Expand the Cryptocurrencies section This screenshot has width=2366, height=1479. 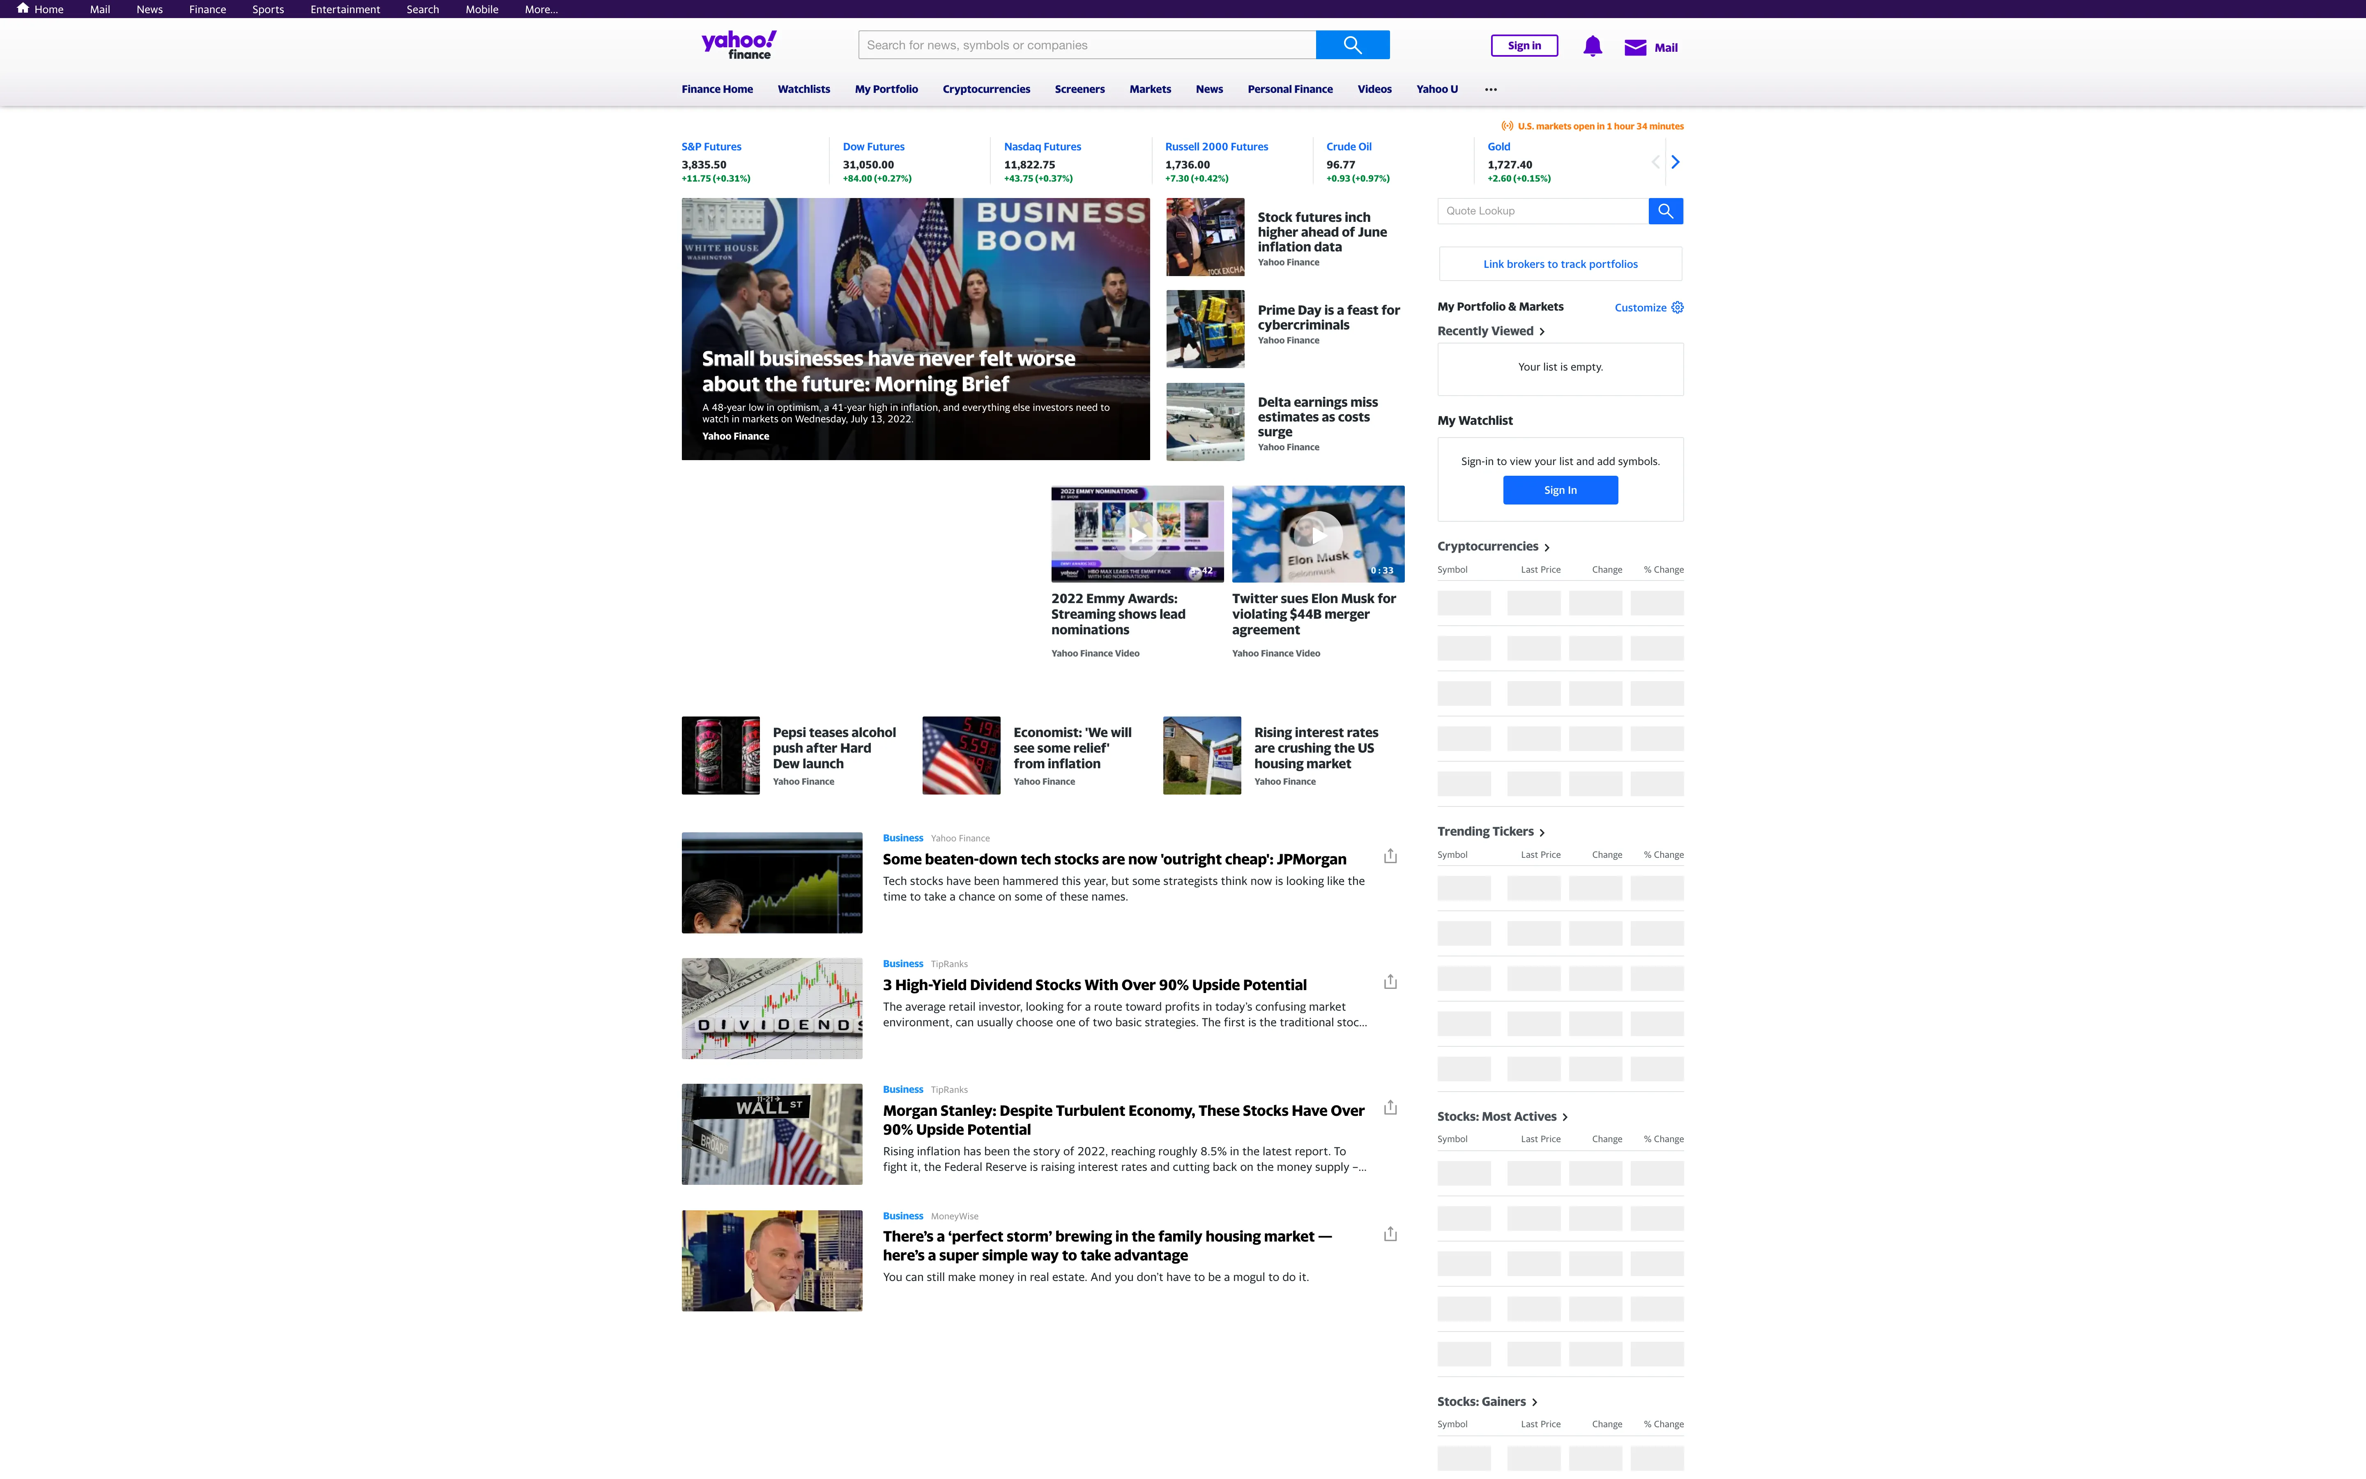click(1549, 547)
